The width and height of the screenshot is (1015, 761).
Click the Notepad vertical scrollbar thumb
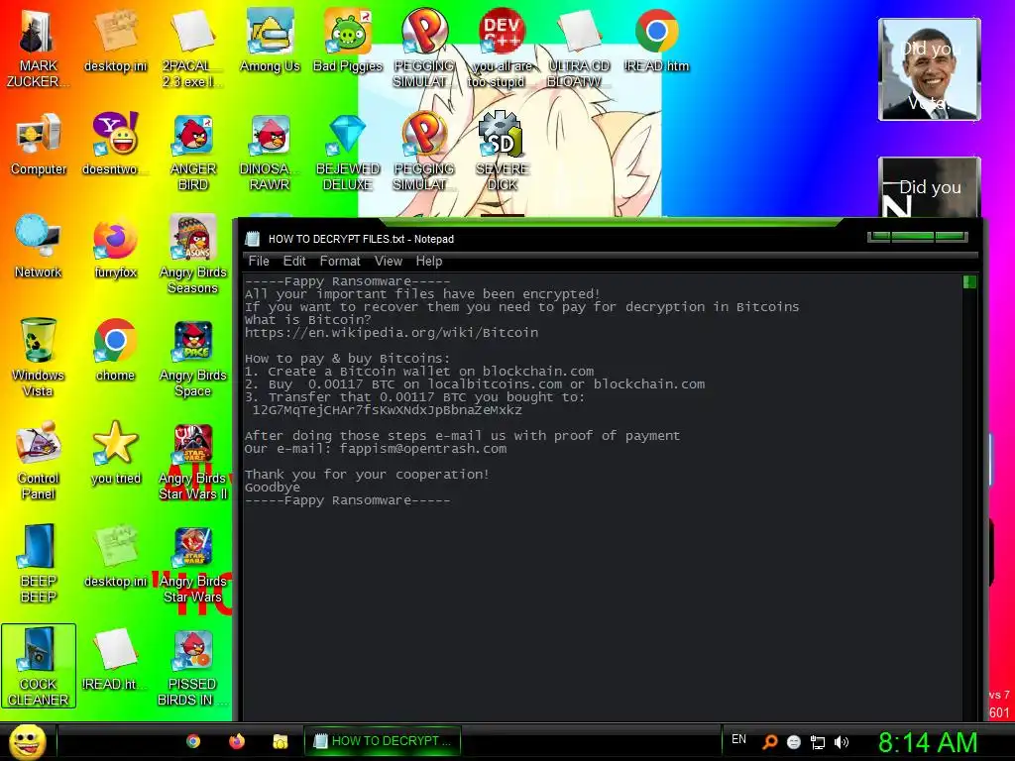(x=969, y=282)
